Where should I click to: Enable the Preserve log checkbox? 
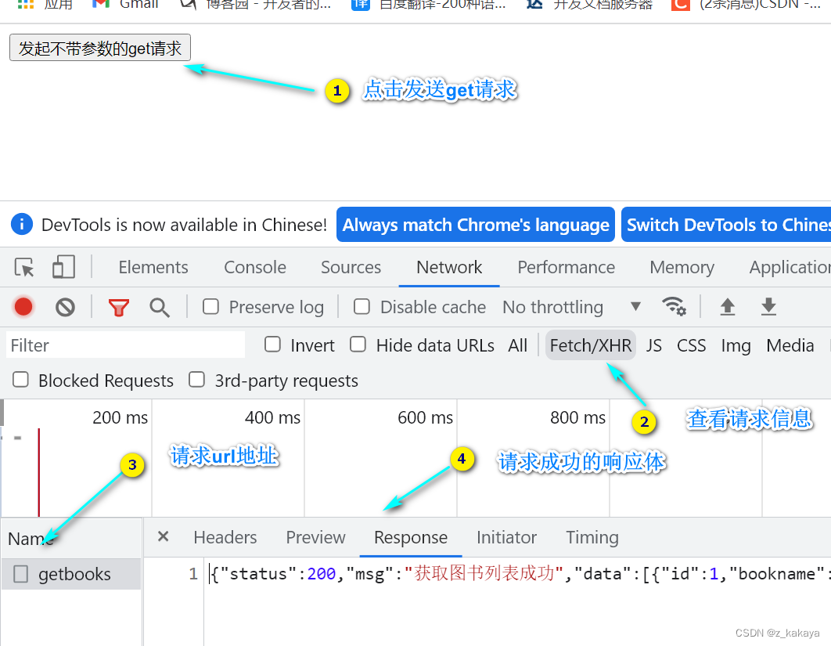coord(211,306)
